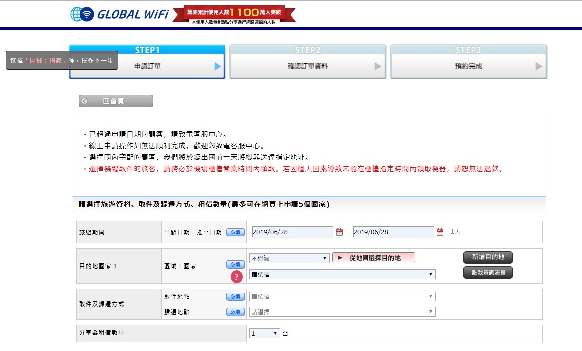Select the STEP1 申請訂單 tab

pos(147,61)
